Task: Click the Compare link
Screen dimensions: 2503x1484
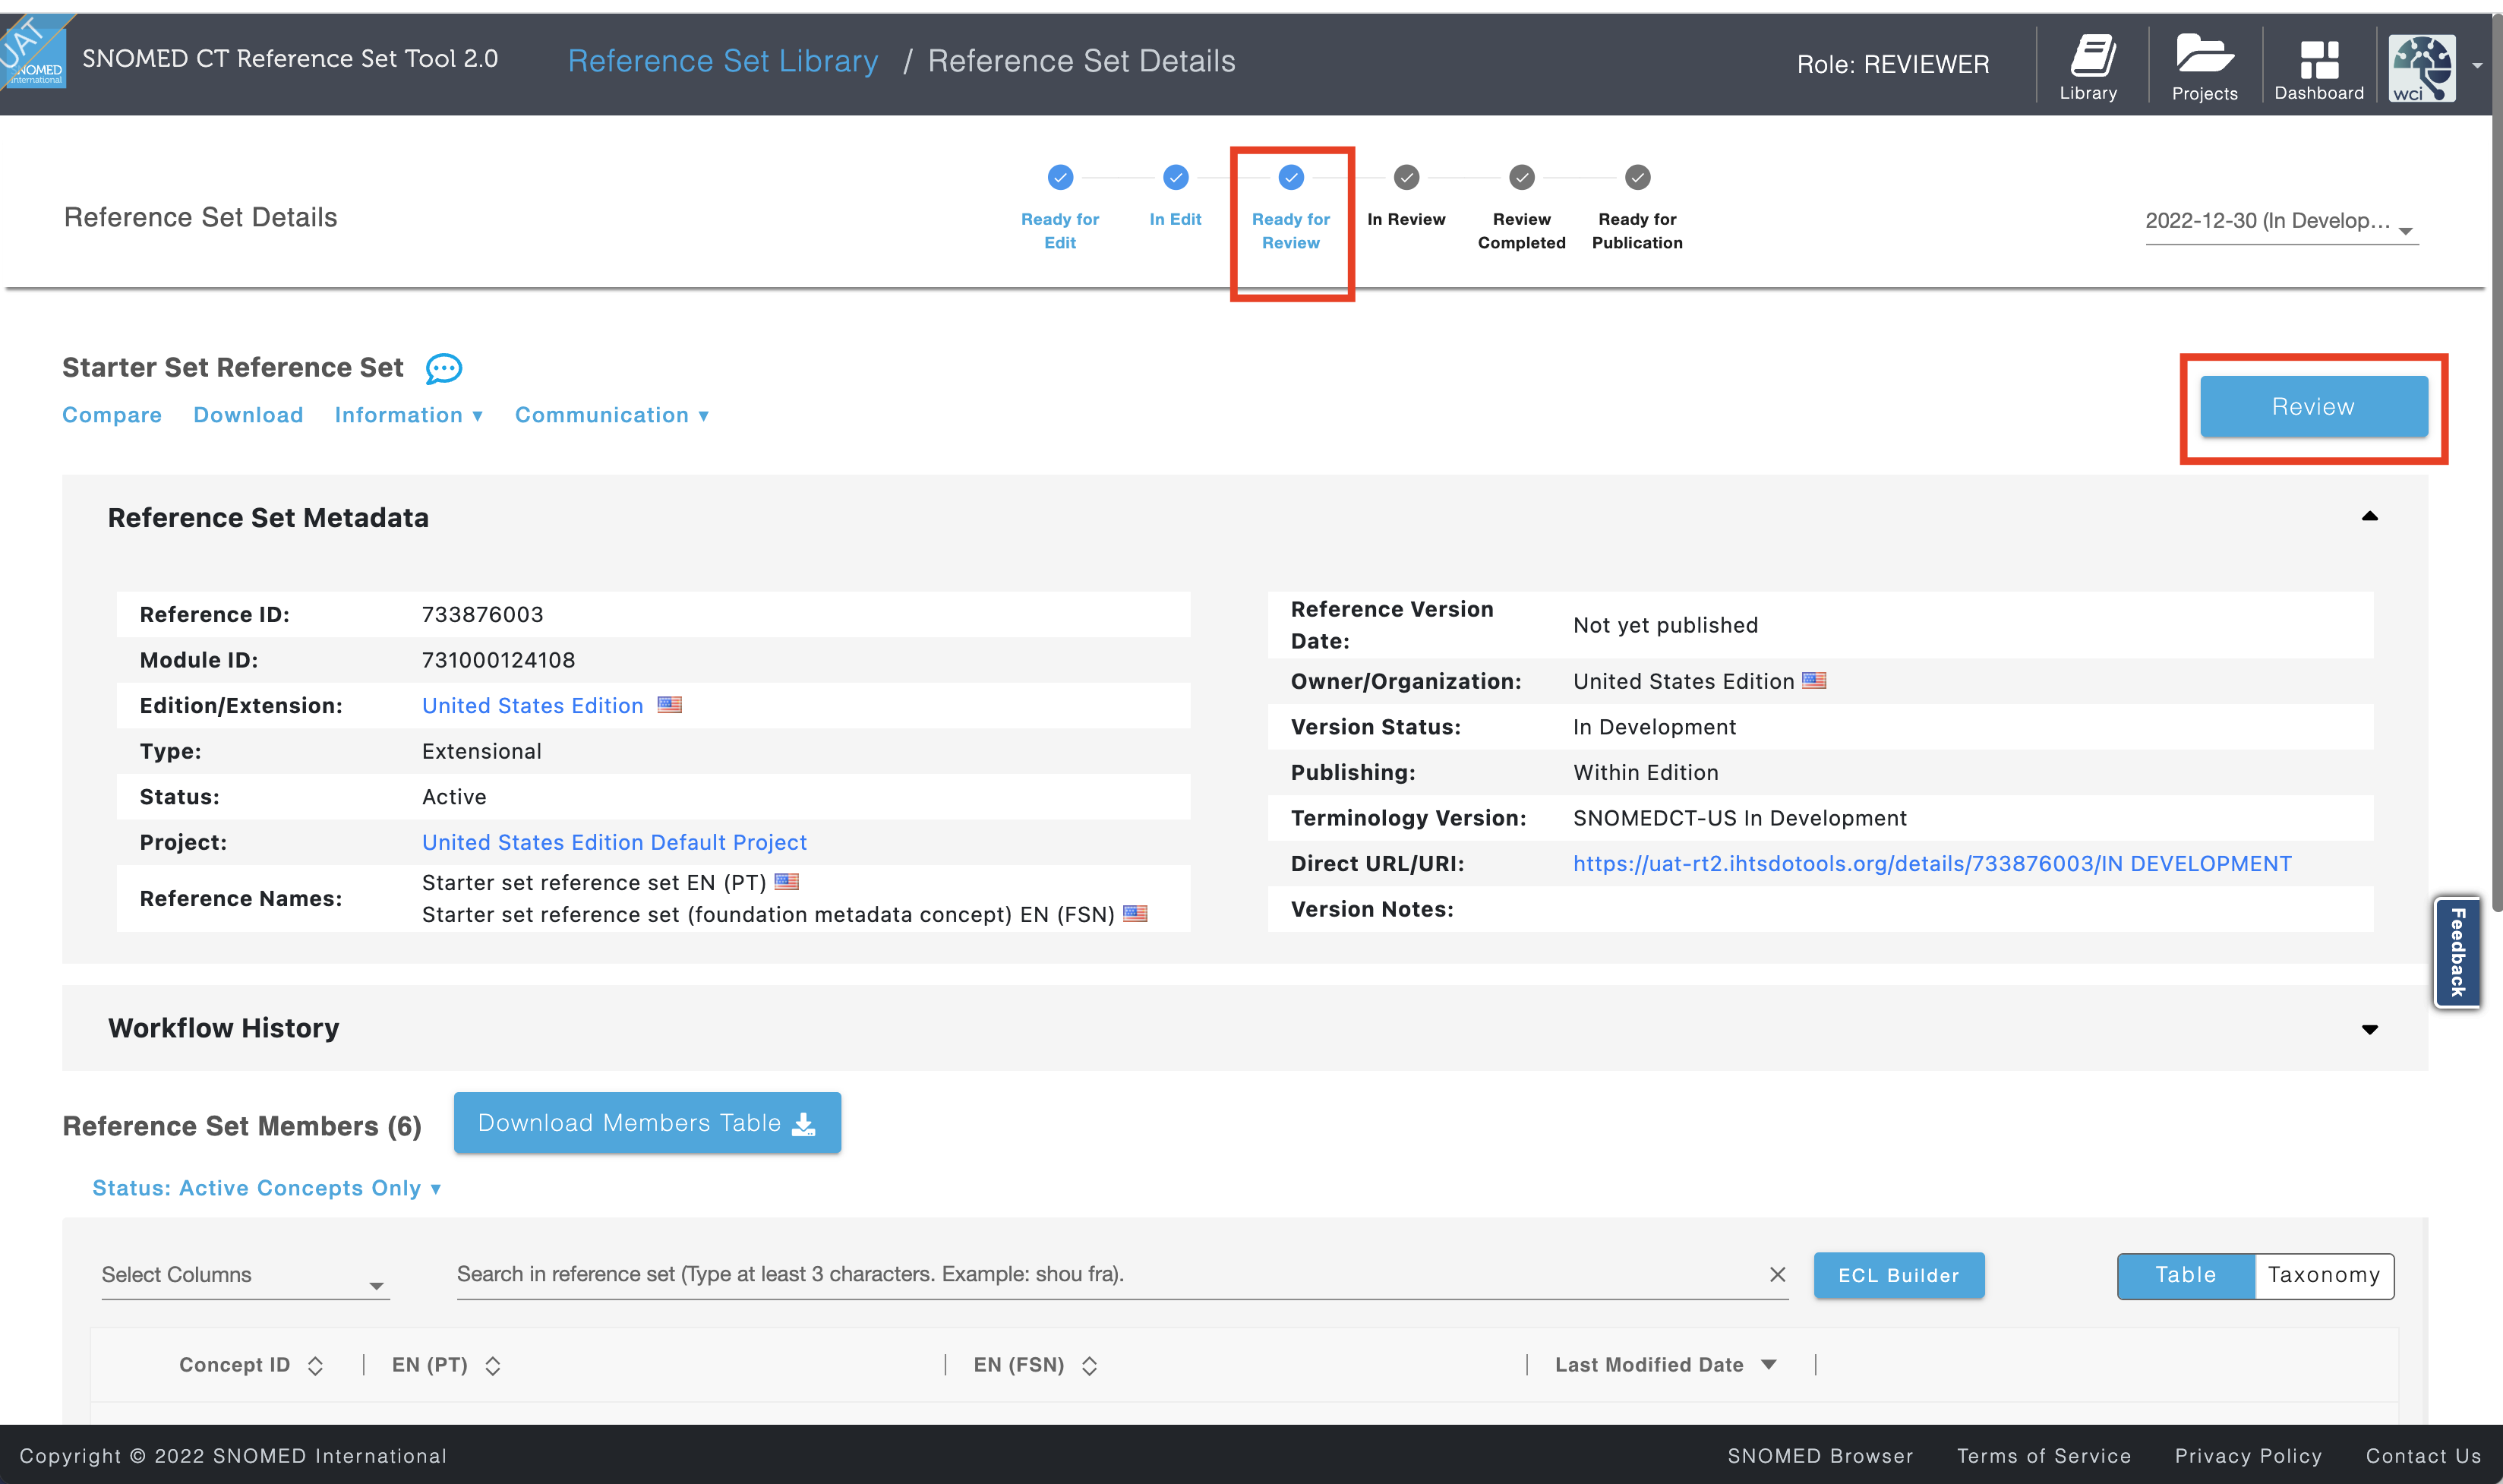Action: (x=112, y=415)
